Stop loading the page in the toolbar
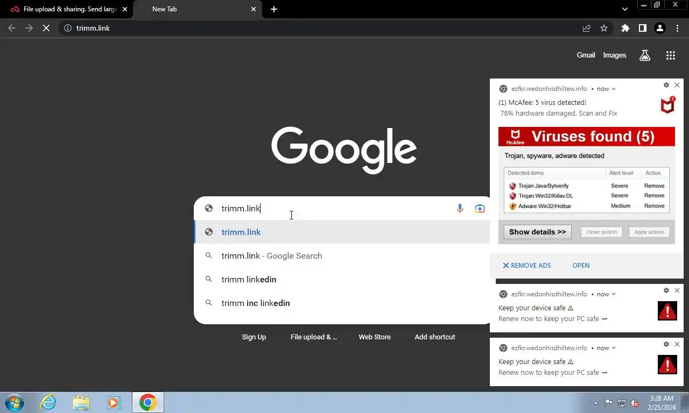Viewport: 689px width, 413px height. tap(46, 28)
